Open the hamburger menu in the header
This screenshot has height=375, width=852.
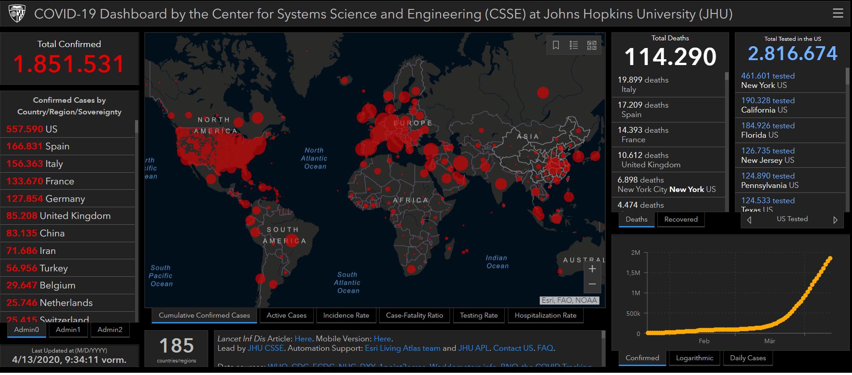click(x=837, y=13)
